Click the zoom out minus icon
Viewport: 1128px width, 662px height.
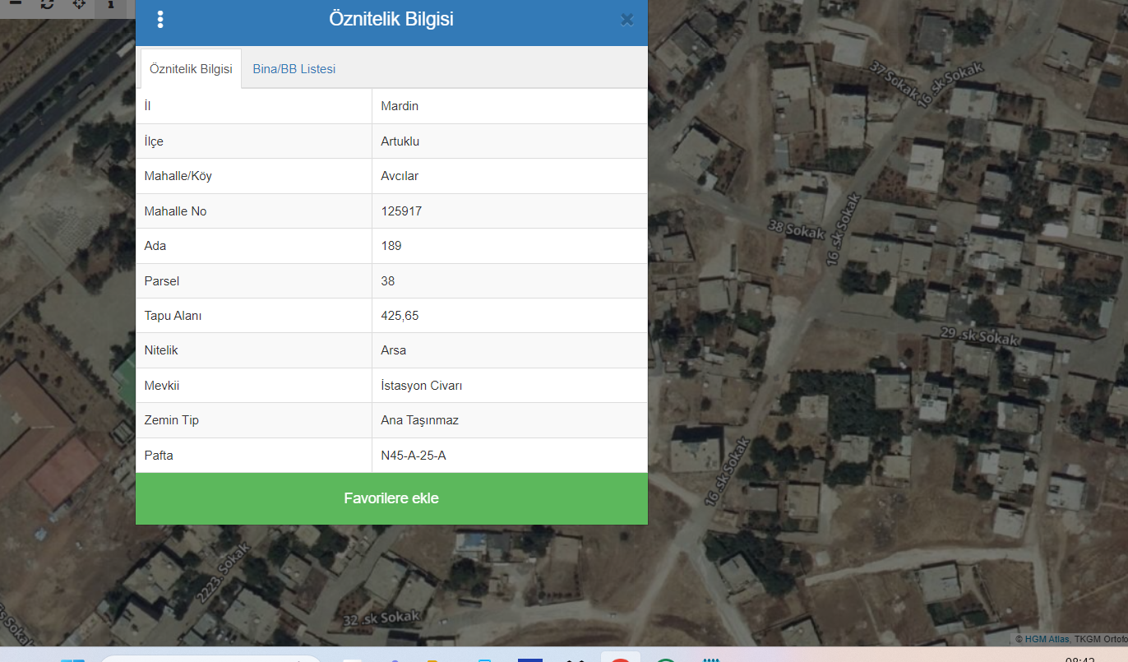click(15, 4)
